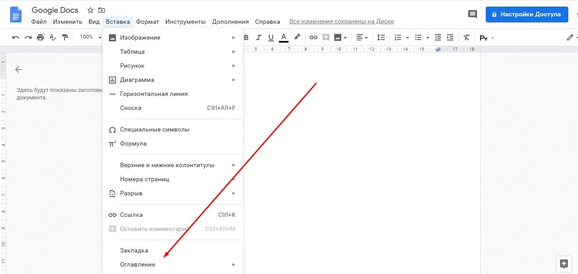The height and width of the screenshot is (274, 578).
Task: Choose Сноска from the insert menu
Action: click(x=173, y=108)
